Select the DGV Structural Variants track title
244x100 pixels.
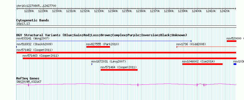102,35
